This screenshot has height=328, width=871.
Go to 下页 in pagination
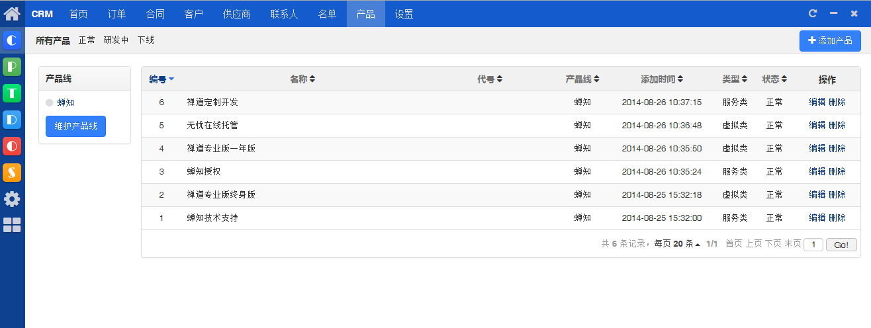pyautogui.click(x=773, y=244)
